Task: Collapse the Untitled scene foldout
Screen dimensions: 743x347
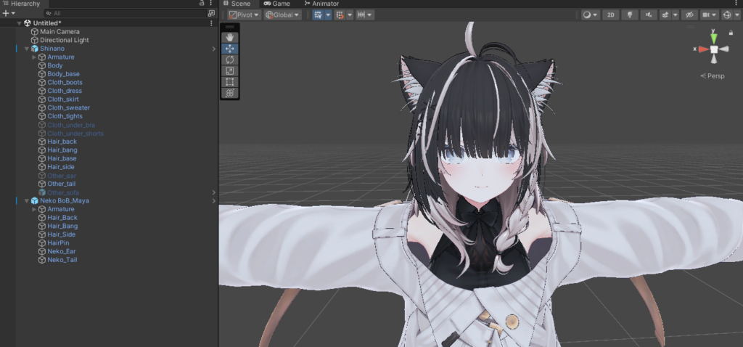Action: pyautogui.click(x=19, y=23)
